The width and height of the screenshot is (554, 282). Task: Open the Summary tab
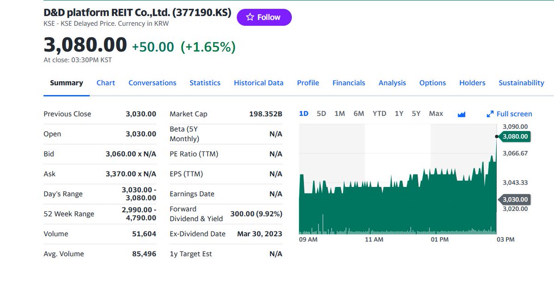pyautogui.click(x=66, y=83)
